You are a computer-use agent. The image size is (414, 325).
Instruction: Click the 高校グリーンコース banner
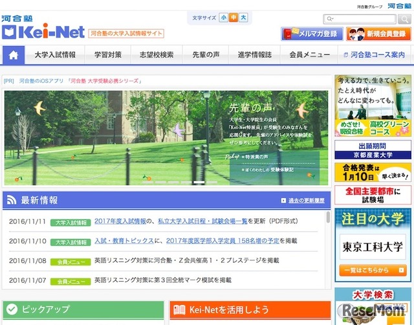373,106
